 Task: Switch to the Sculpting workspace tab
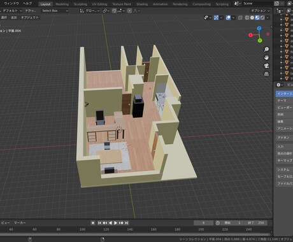click(x=80, y=4)
